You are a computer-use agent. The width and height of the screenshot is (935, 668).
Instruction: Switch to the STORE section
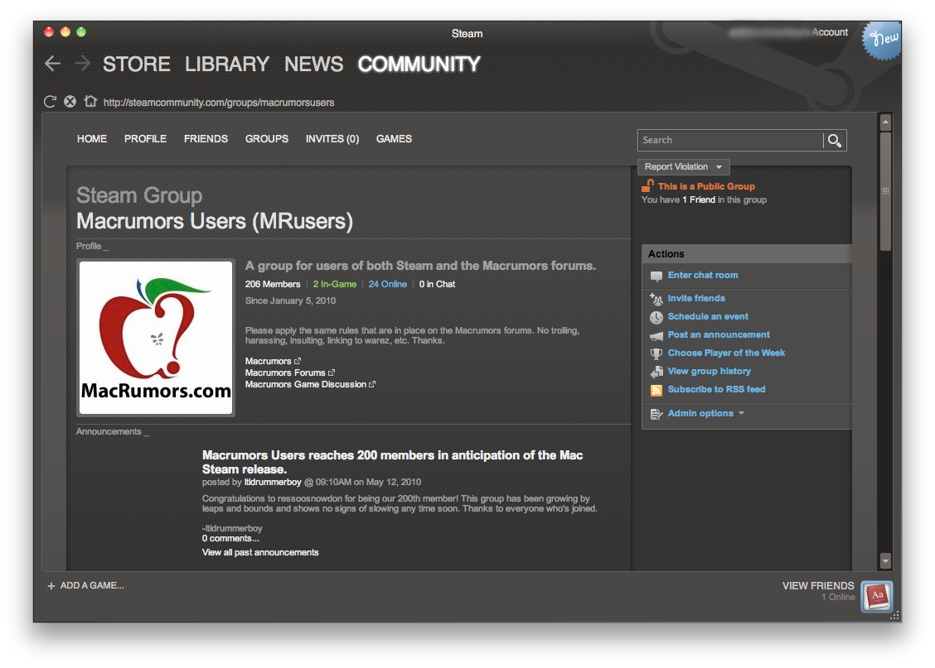137,64
